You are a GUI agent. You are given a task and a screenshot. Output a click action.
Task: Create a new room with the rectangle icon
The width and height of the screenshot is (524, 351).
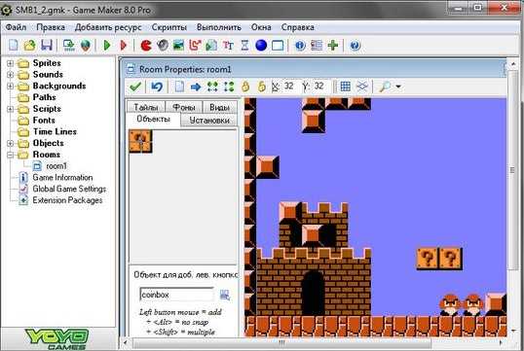(x=278, y=46)
